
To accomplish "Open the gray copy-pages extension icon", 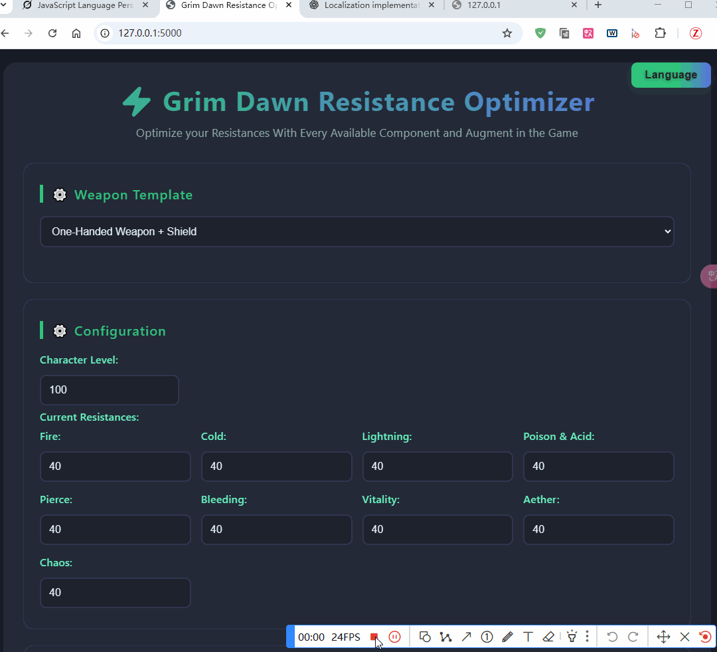I will pos(564,33).
